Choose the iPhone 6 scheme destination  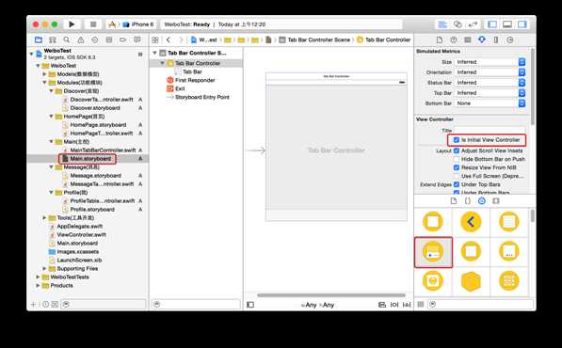(x=138, y=24)
